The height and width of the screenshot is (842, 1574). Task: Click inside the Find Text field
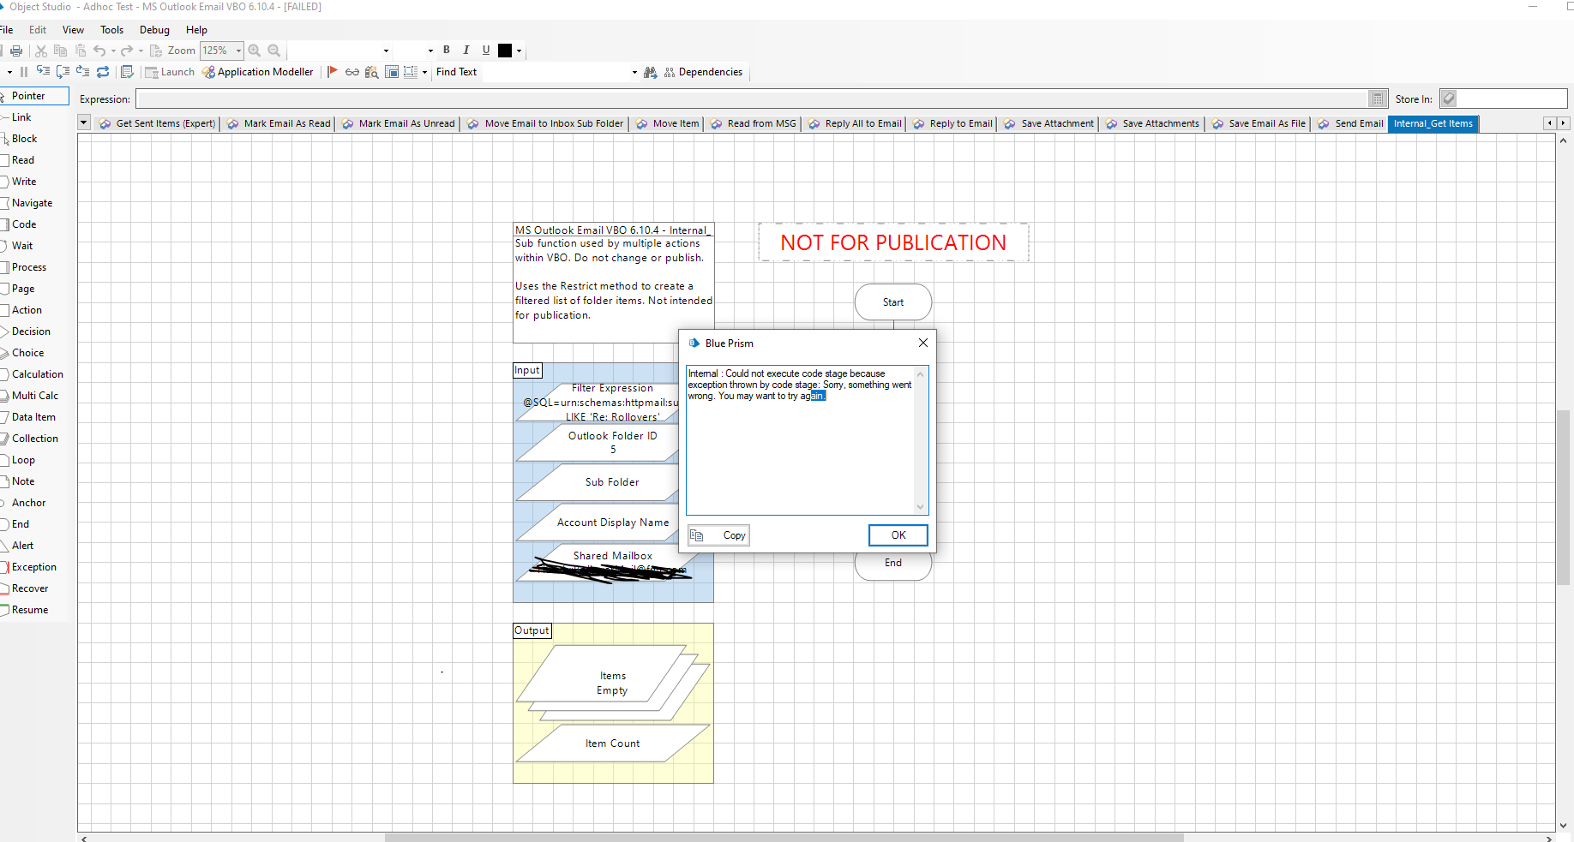point(556,72)
